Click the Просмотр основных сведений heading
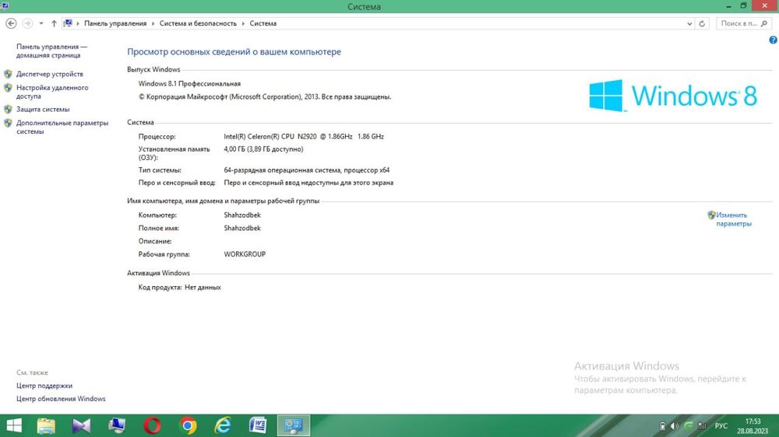 tap(234, 51)
